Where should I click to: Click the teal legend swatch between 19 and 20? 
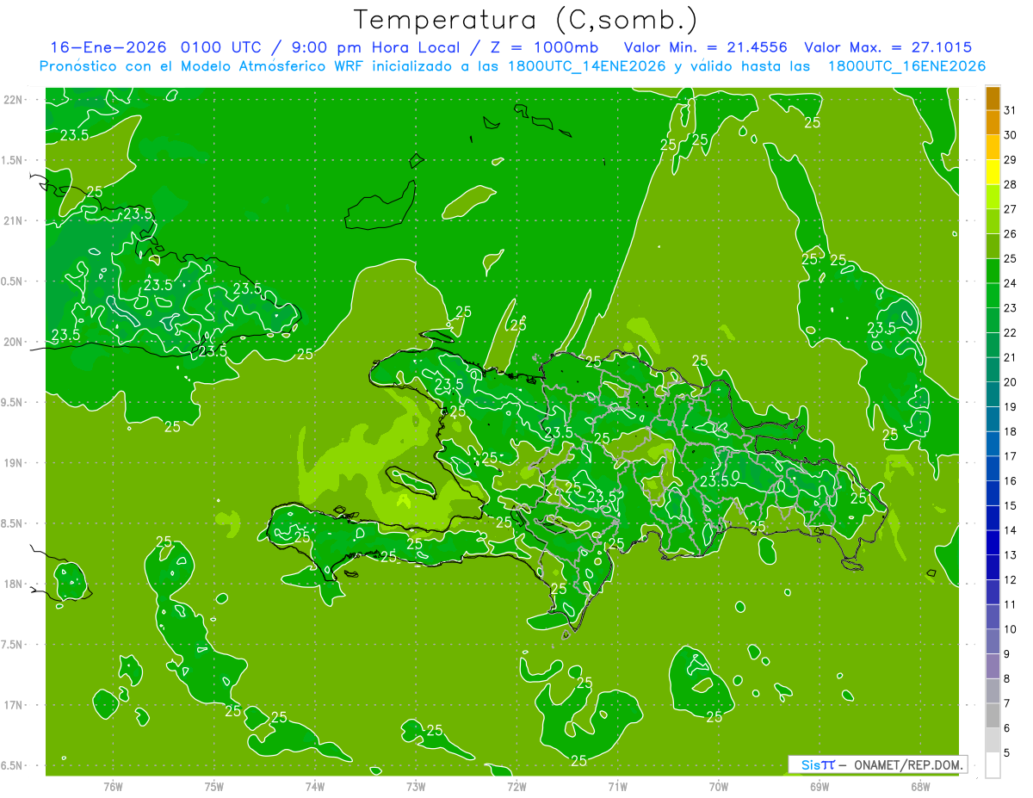pos(993,396)
